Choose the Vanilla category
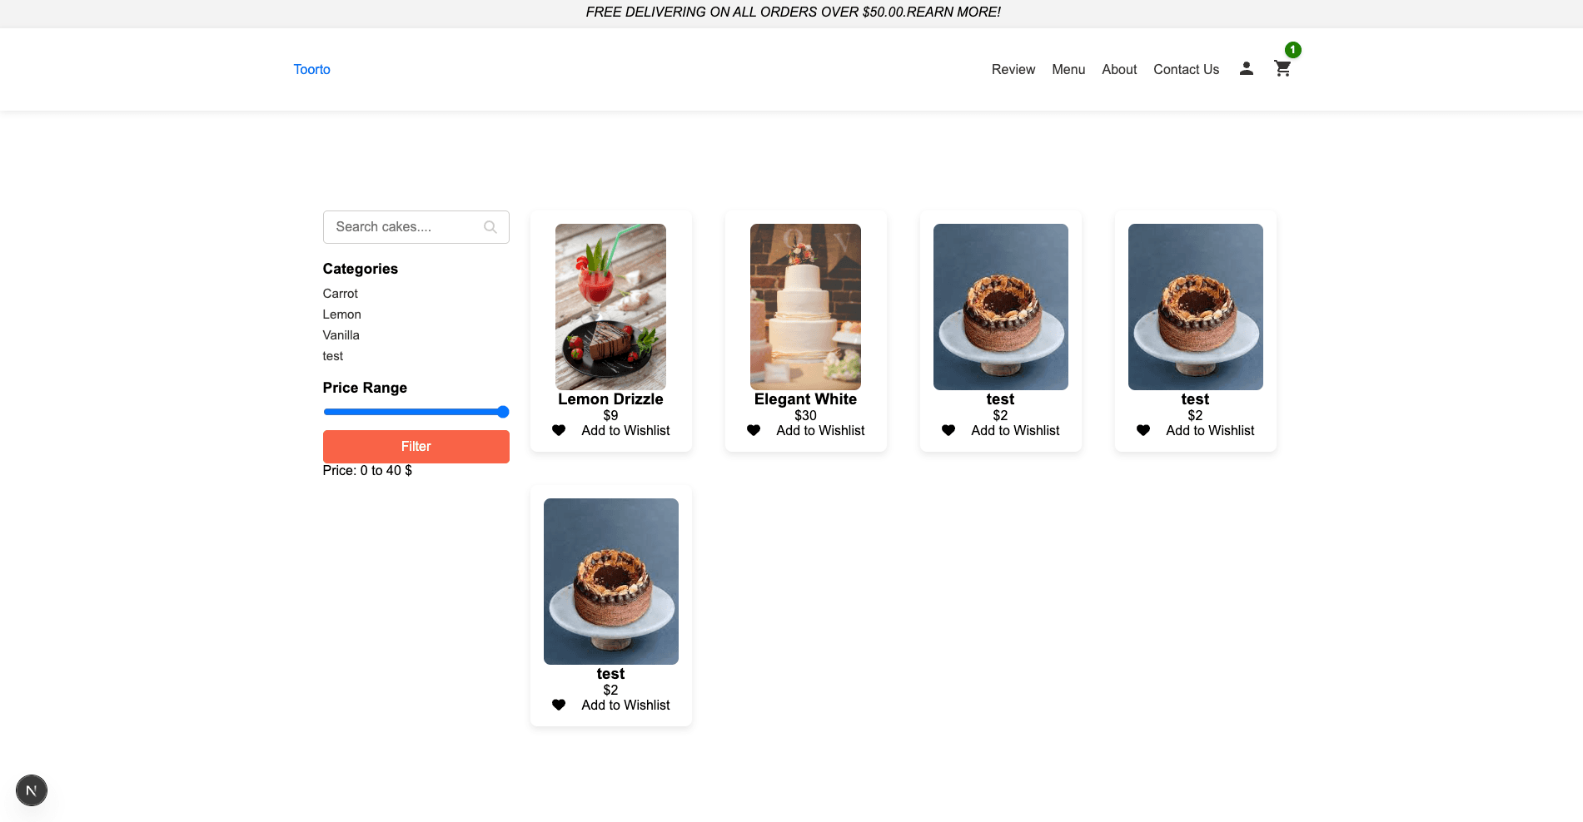1583x822 pixels. [341, 335]
